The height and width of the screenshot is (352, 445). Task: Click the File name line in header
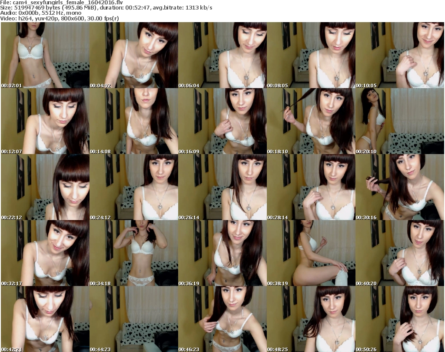point(62,3)
